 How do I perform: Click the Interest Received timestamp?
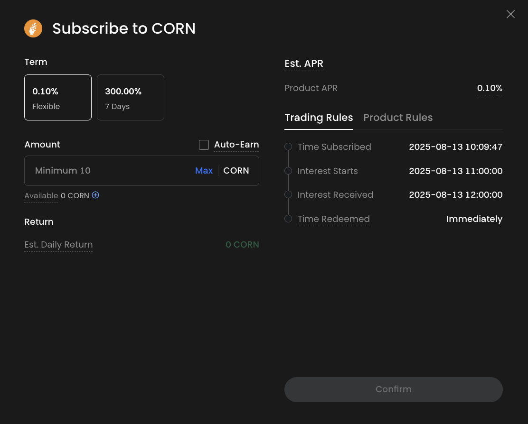[x=456, y=194]
